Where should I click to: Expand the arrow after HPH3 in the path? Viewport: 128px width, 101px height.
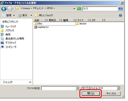pyautogui.click(x=54, y=8)
